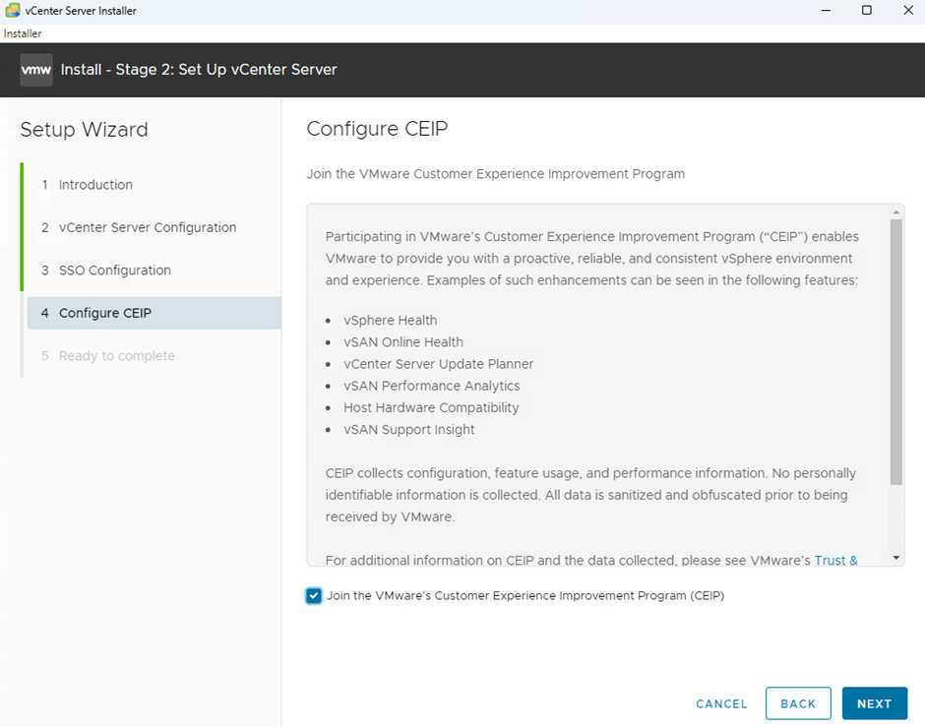Viewport: 925px width, 727px height.
Task: Go to Introduction step in wizard
Action: [x=95, y=185]
